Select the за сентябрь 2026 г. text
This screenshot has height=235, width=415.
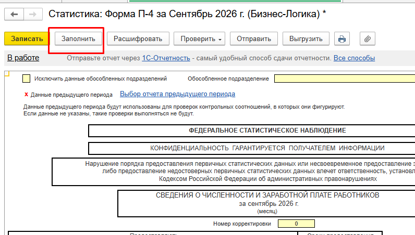pos(268,204)
